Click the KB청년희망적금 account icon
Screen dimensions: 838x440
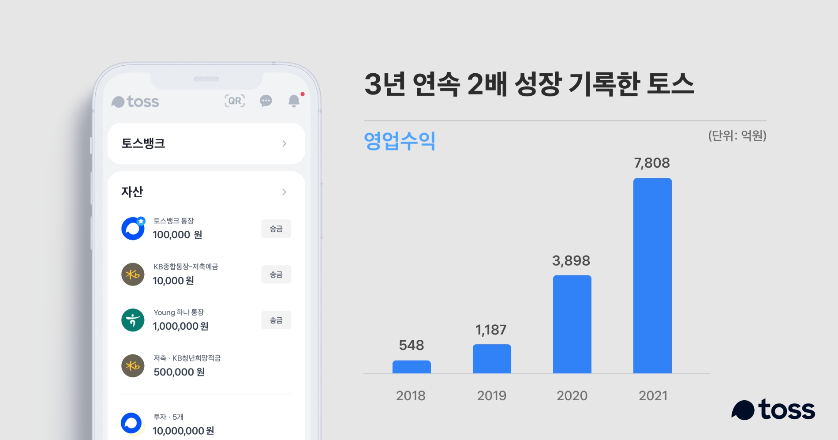point(132,365)
